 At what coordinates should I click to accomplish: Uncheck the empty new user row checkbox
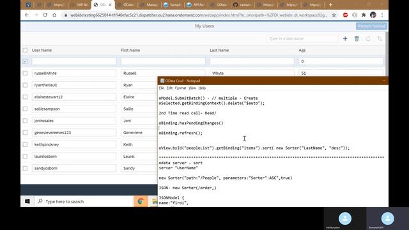[25, 61]
